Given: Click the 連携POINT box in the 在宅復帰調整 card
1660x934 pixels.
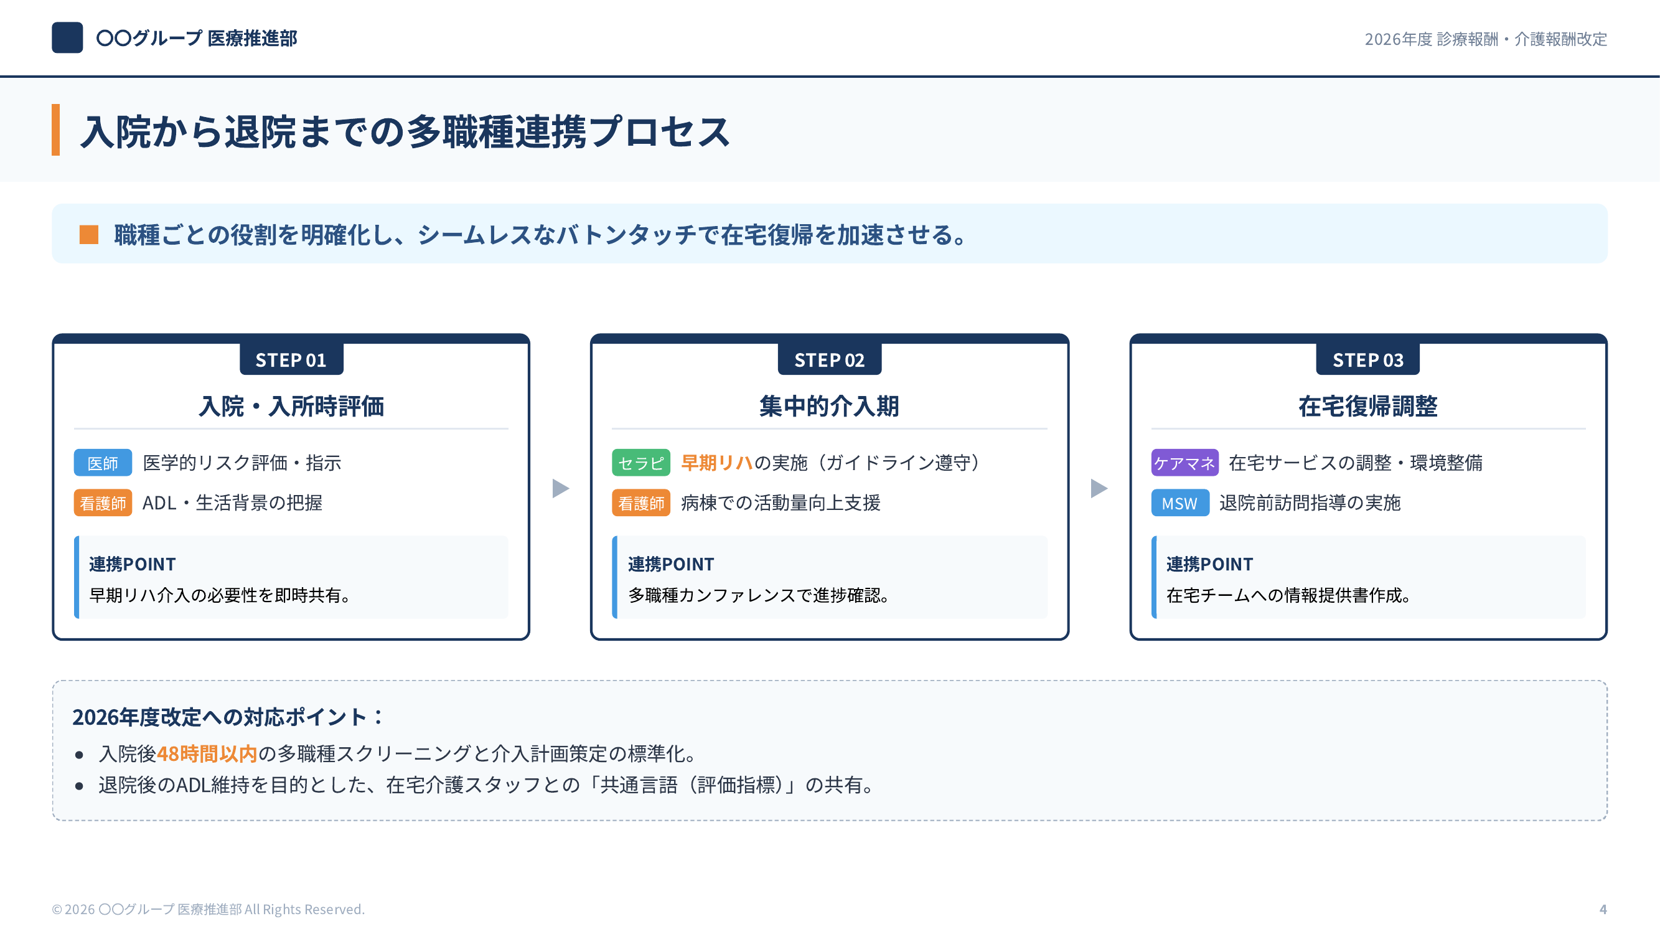Looking at the screenshot, I should tap(1367, 578).
